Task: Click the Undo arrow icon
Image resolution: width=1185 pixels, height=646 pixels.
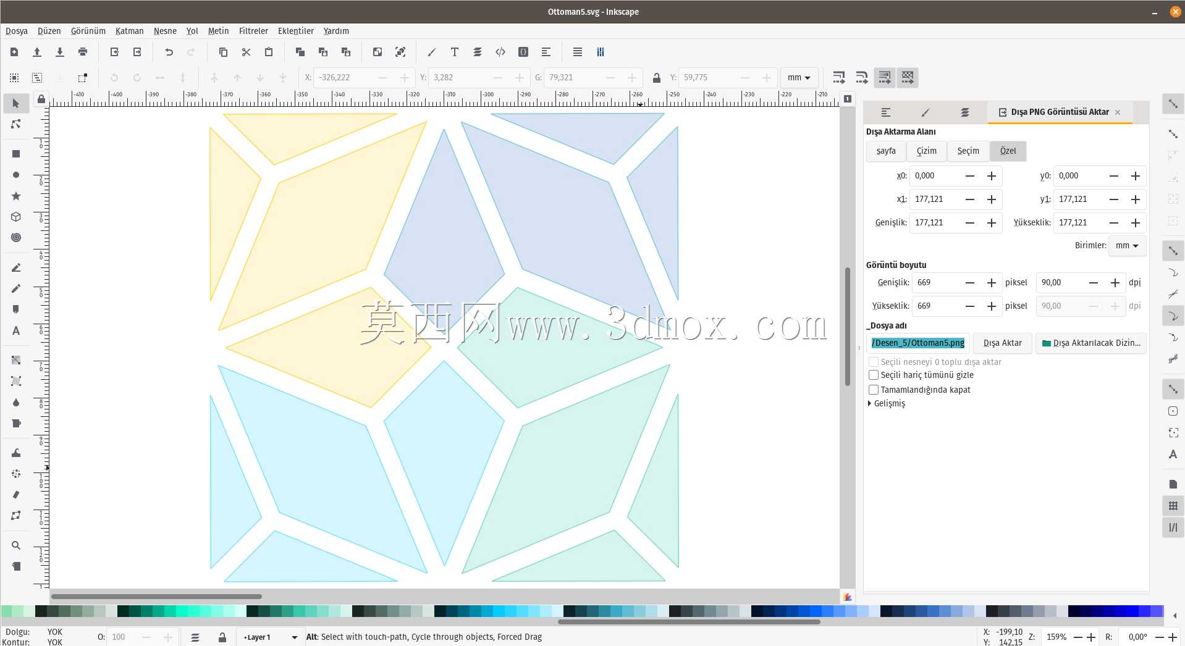Action: (169, 52)
